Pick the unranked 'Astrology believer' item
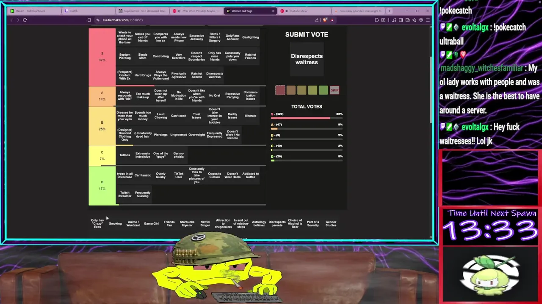This screenshot has width=542, height=304. pyautogui.click(x=259, y=223)
